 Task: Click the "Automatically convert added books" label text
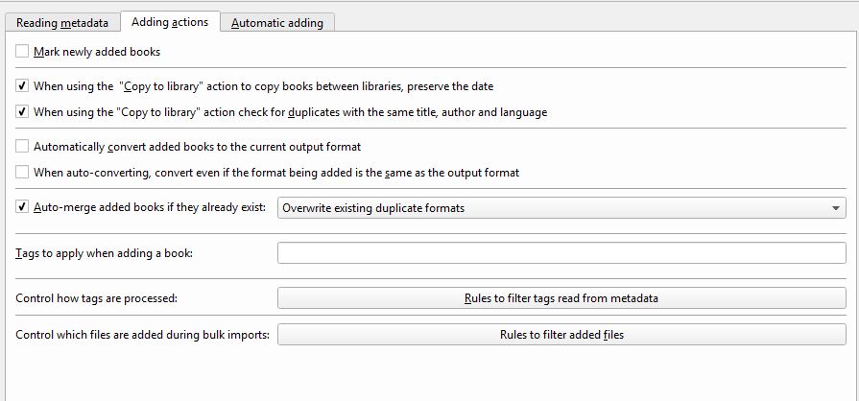[197, 147]
